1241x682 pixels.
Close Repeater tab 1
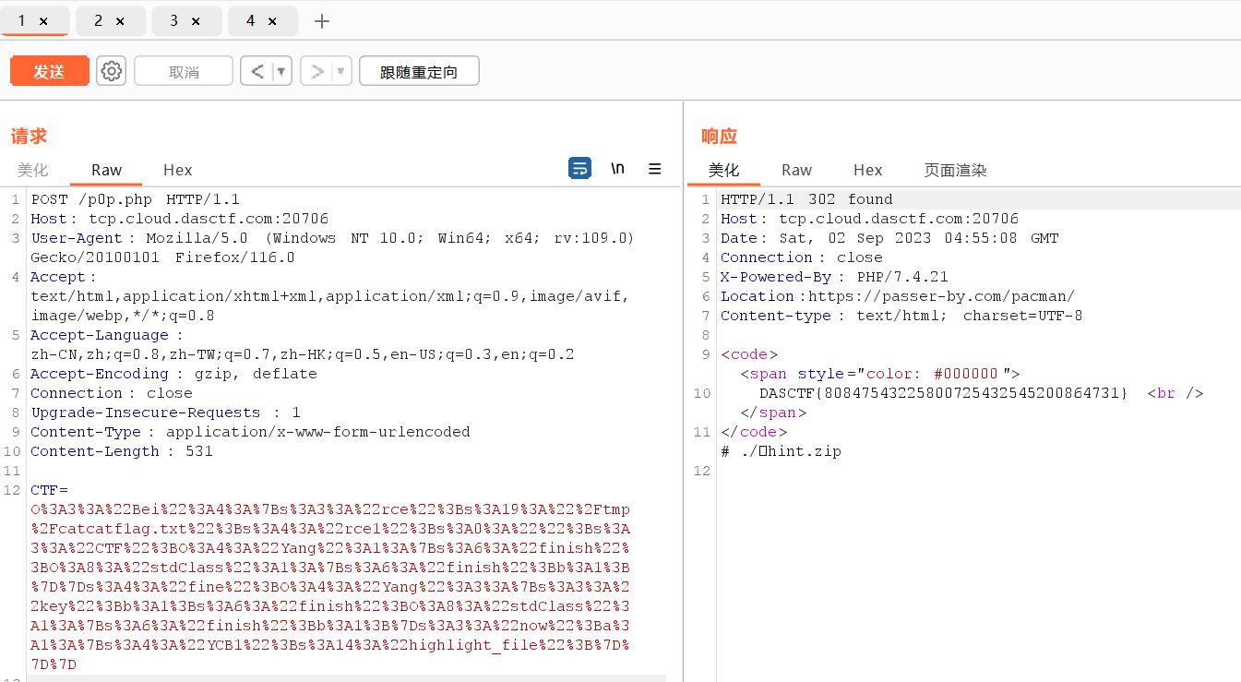coord(43,20)
